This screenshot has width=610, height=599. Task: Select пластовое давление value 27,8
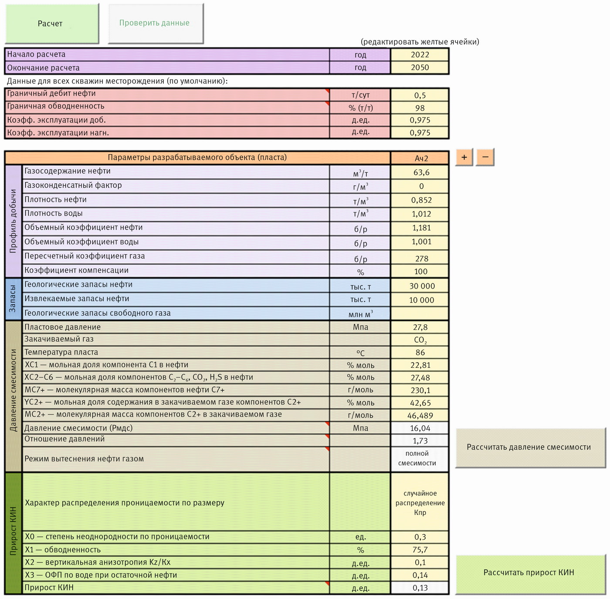click(420, 327)
